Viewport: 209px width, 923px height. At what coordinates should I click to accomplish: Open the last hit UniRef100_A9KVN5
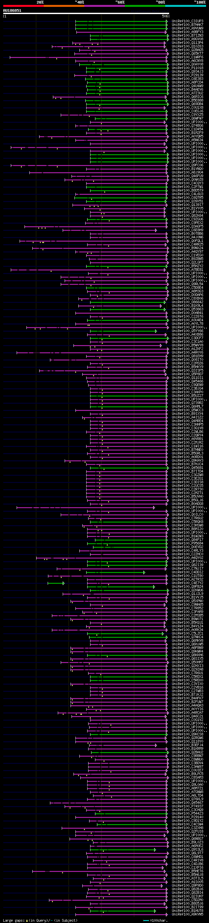[187, 914]
